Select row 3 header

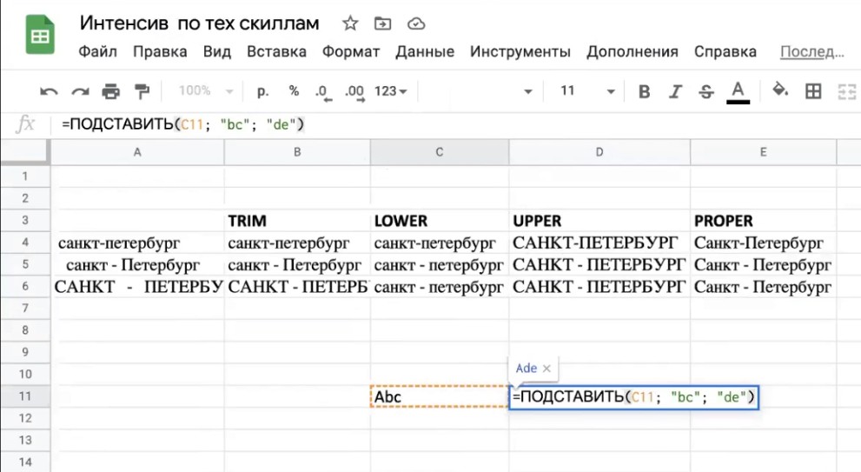point(25,220)
